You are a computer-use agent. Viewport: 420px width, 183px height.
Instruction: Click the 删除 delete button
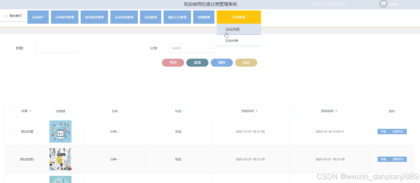tap(222, 63)
